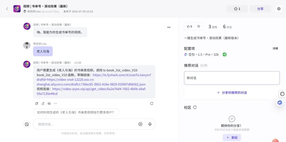Image resolution: width=286 pixels, height=142 pixels.
Task: Copy the bot reply message
Action: (x=37, y=103)
